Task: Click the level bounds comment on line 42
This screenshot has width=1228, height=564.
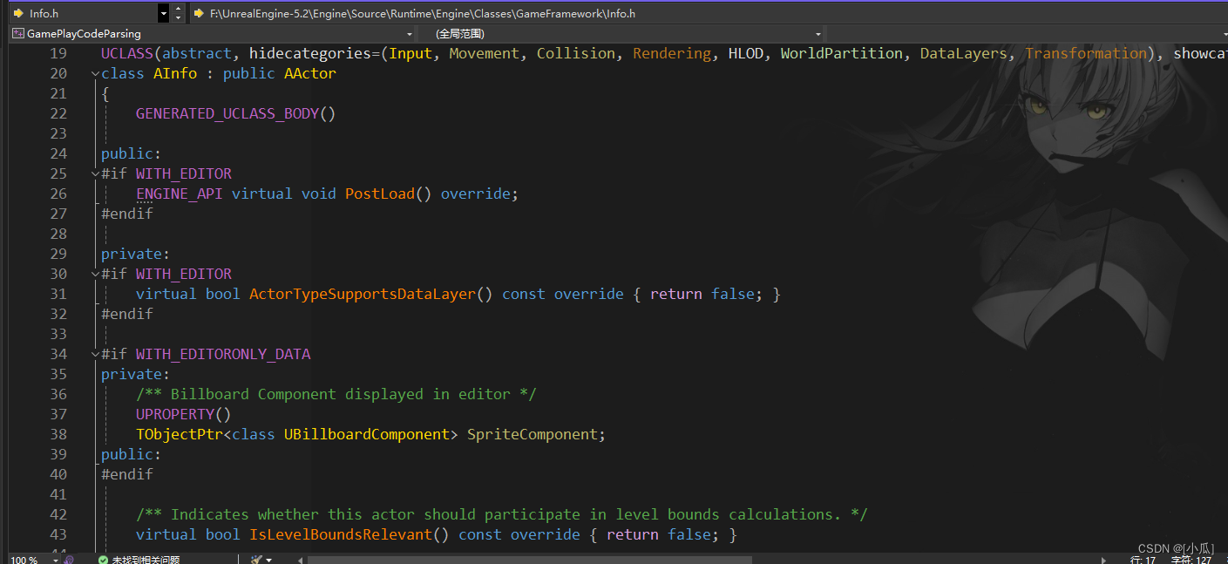Action: click(501, 514)
